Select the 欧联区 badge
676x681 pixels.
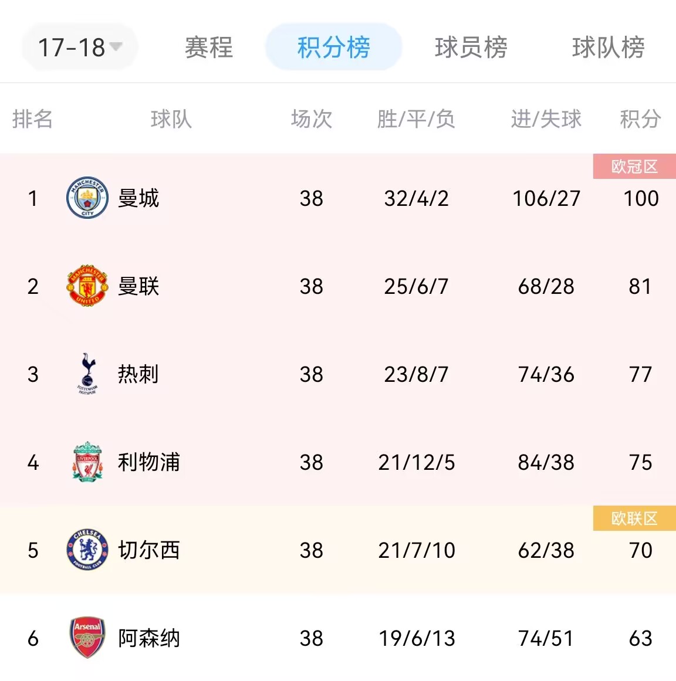(634, 518)
